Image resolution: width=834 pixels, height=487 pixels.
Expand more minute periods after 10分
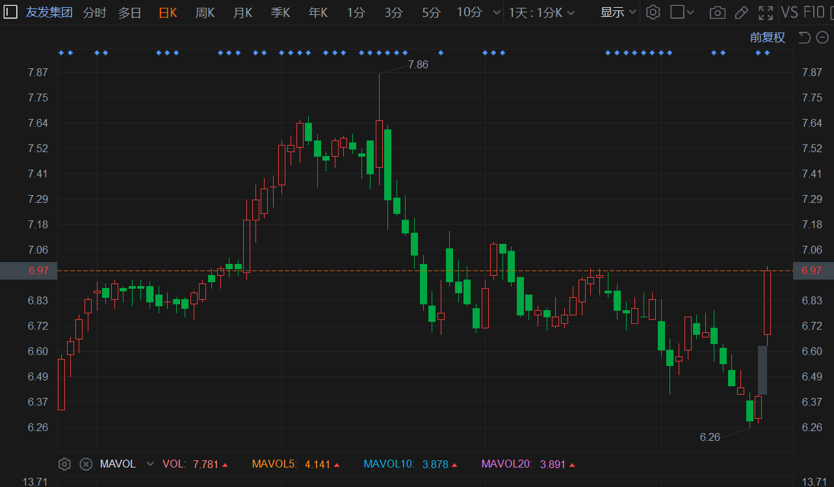(x=497, y=12)
